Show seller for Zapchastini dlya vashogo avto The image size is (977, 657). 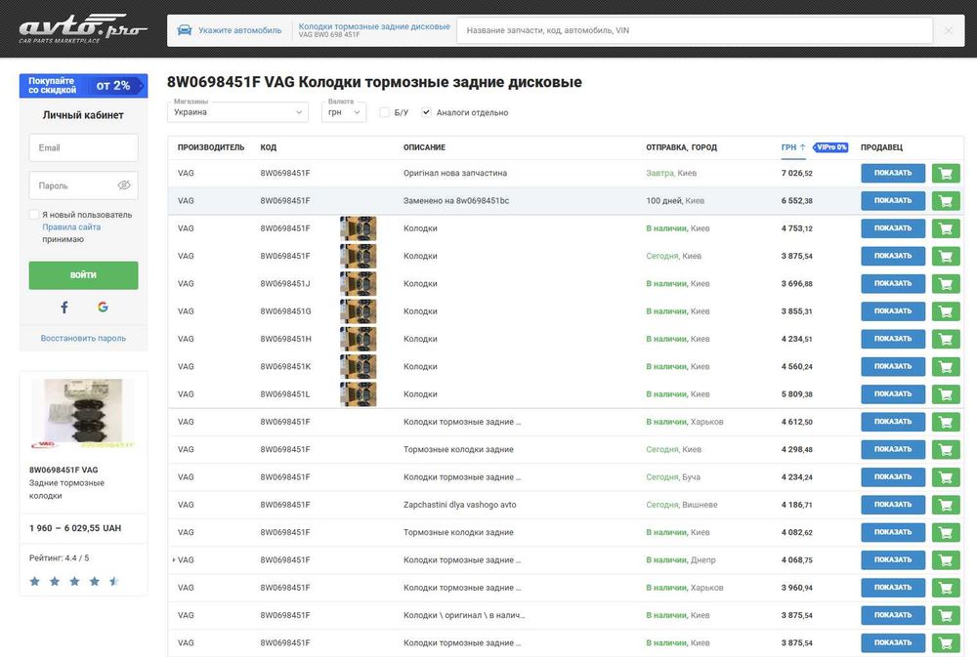(893, 505)
